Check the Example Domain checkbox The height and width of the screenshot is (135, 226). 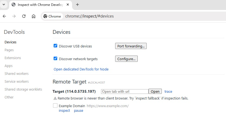(55, 106)
